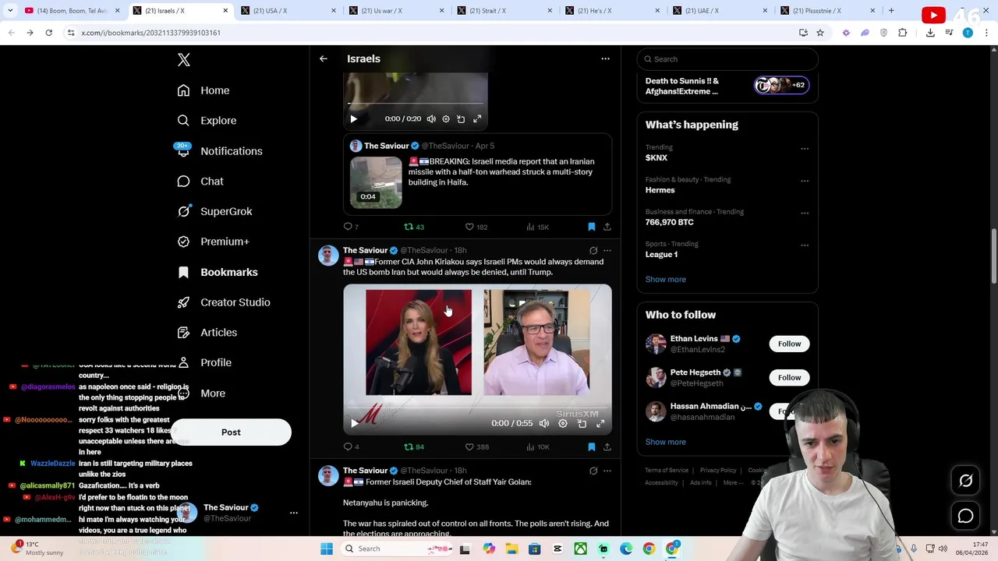The height and width of the screenshot is (561, 998).
Task: Toggle fullscreen on the 0:55 video
Action: 600,423
